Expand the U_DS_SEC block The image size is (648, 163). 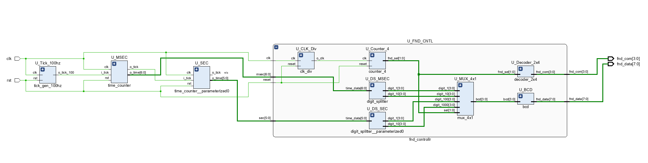click(372, 115)
